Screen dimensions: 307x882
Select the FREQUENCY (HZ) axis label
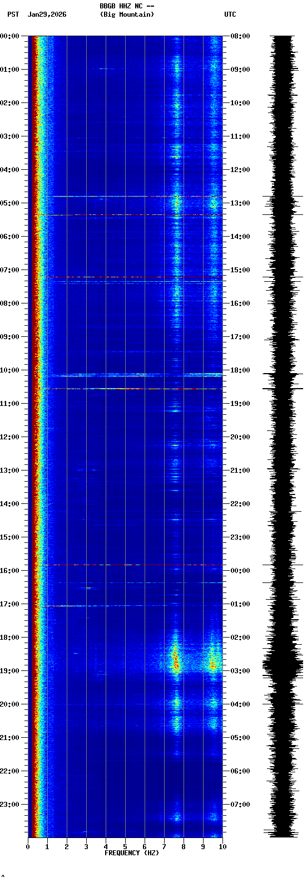(x=132, y=853)
